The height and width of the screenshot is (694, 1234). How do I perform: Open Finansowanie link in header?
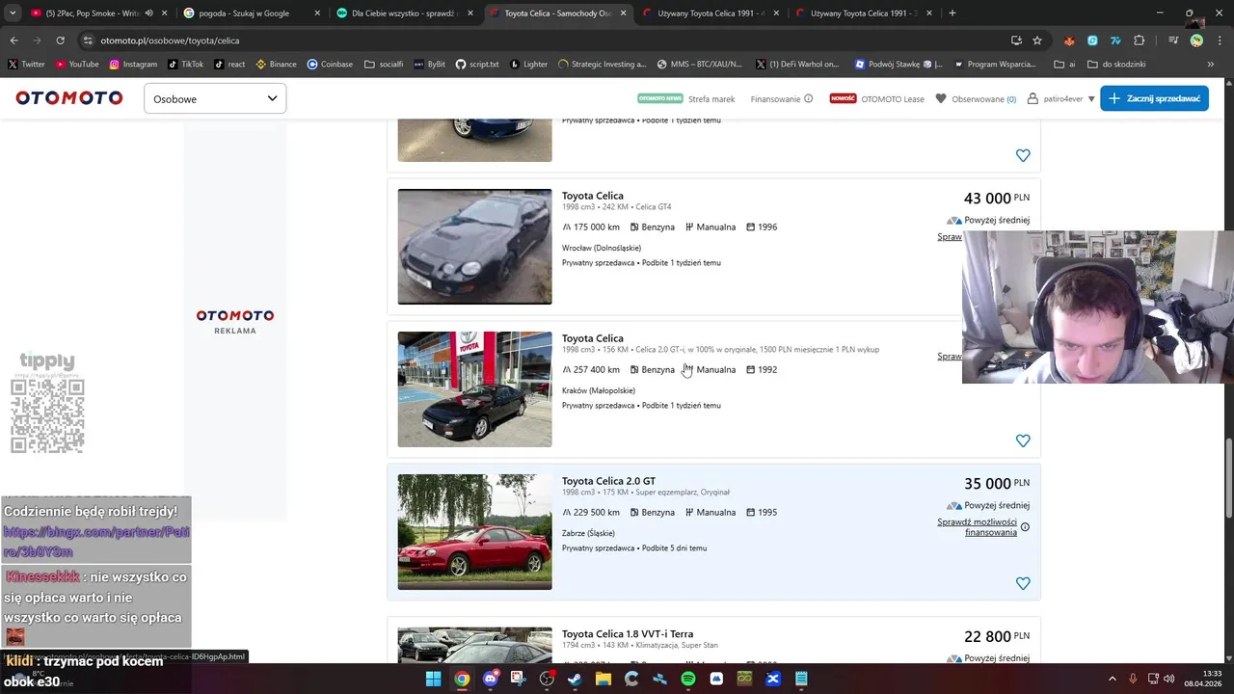click(775, 98)
